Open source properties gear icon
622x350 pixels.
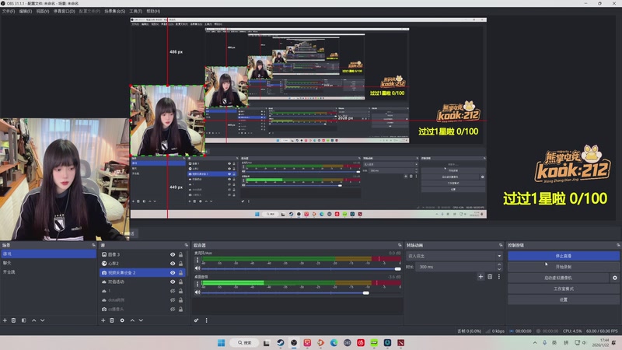122,320
